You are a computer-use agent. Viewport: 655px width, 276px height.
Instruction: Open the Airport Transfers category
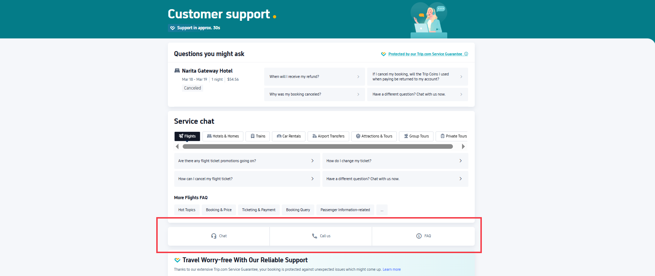pos(314,136)
